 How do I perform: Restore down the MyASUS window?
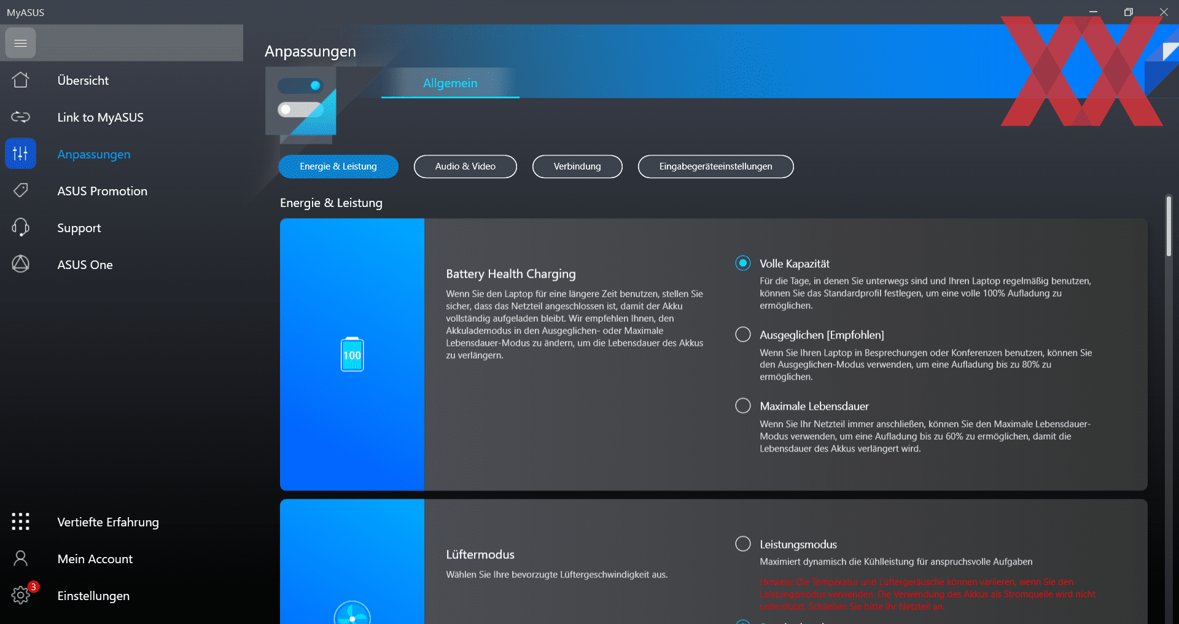pos(1128,12)
